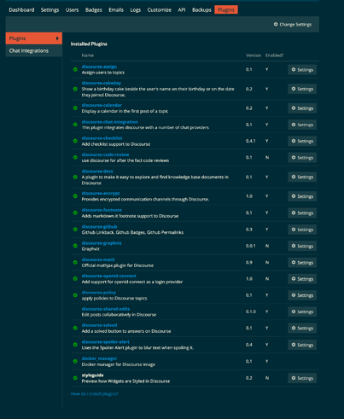Select the highlighted Plugins top tab

(226, 10)
